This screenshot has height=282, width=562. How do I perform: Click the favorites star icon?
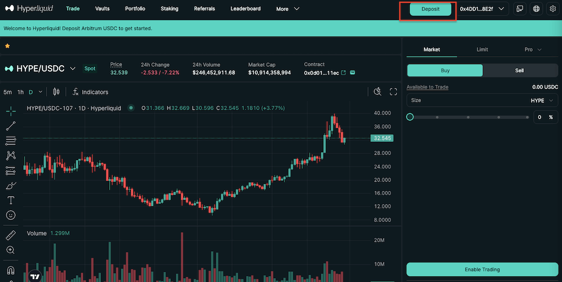click(x=7, y=46)
